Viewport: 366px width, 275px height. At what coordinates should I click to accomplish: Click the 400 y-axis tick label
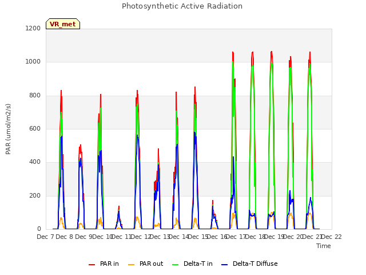coord(35,162)
